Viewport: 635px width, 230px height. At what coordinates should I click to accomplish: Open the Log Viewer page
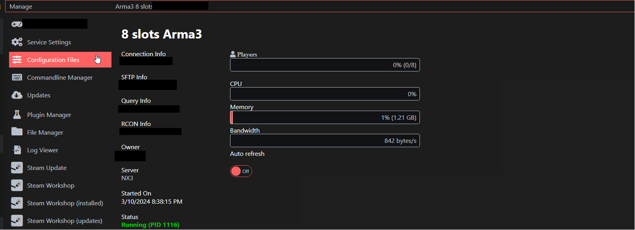(x=43, y=150)
